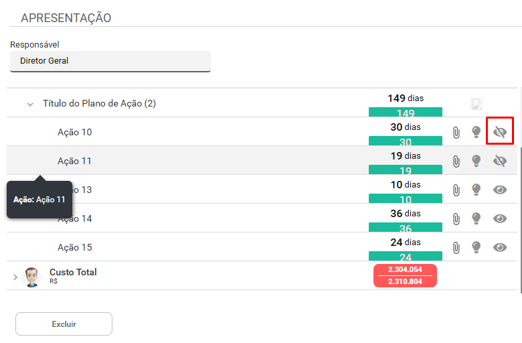Click the paperclip icon on Ação 15
Image resolution: width=522 pixels, height=343 pixels.
coord(456,248)
